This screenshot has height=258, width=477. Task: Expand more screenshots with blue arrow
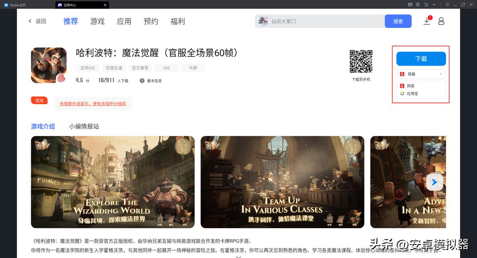click(434, 182)
